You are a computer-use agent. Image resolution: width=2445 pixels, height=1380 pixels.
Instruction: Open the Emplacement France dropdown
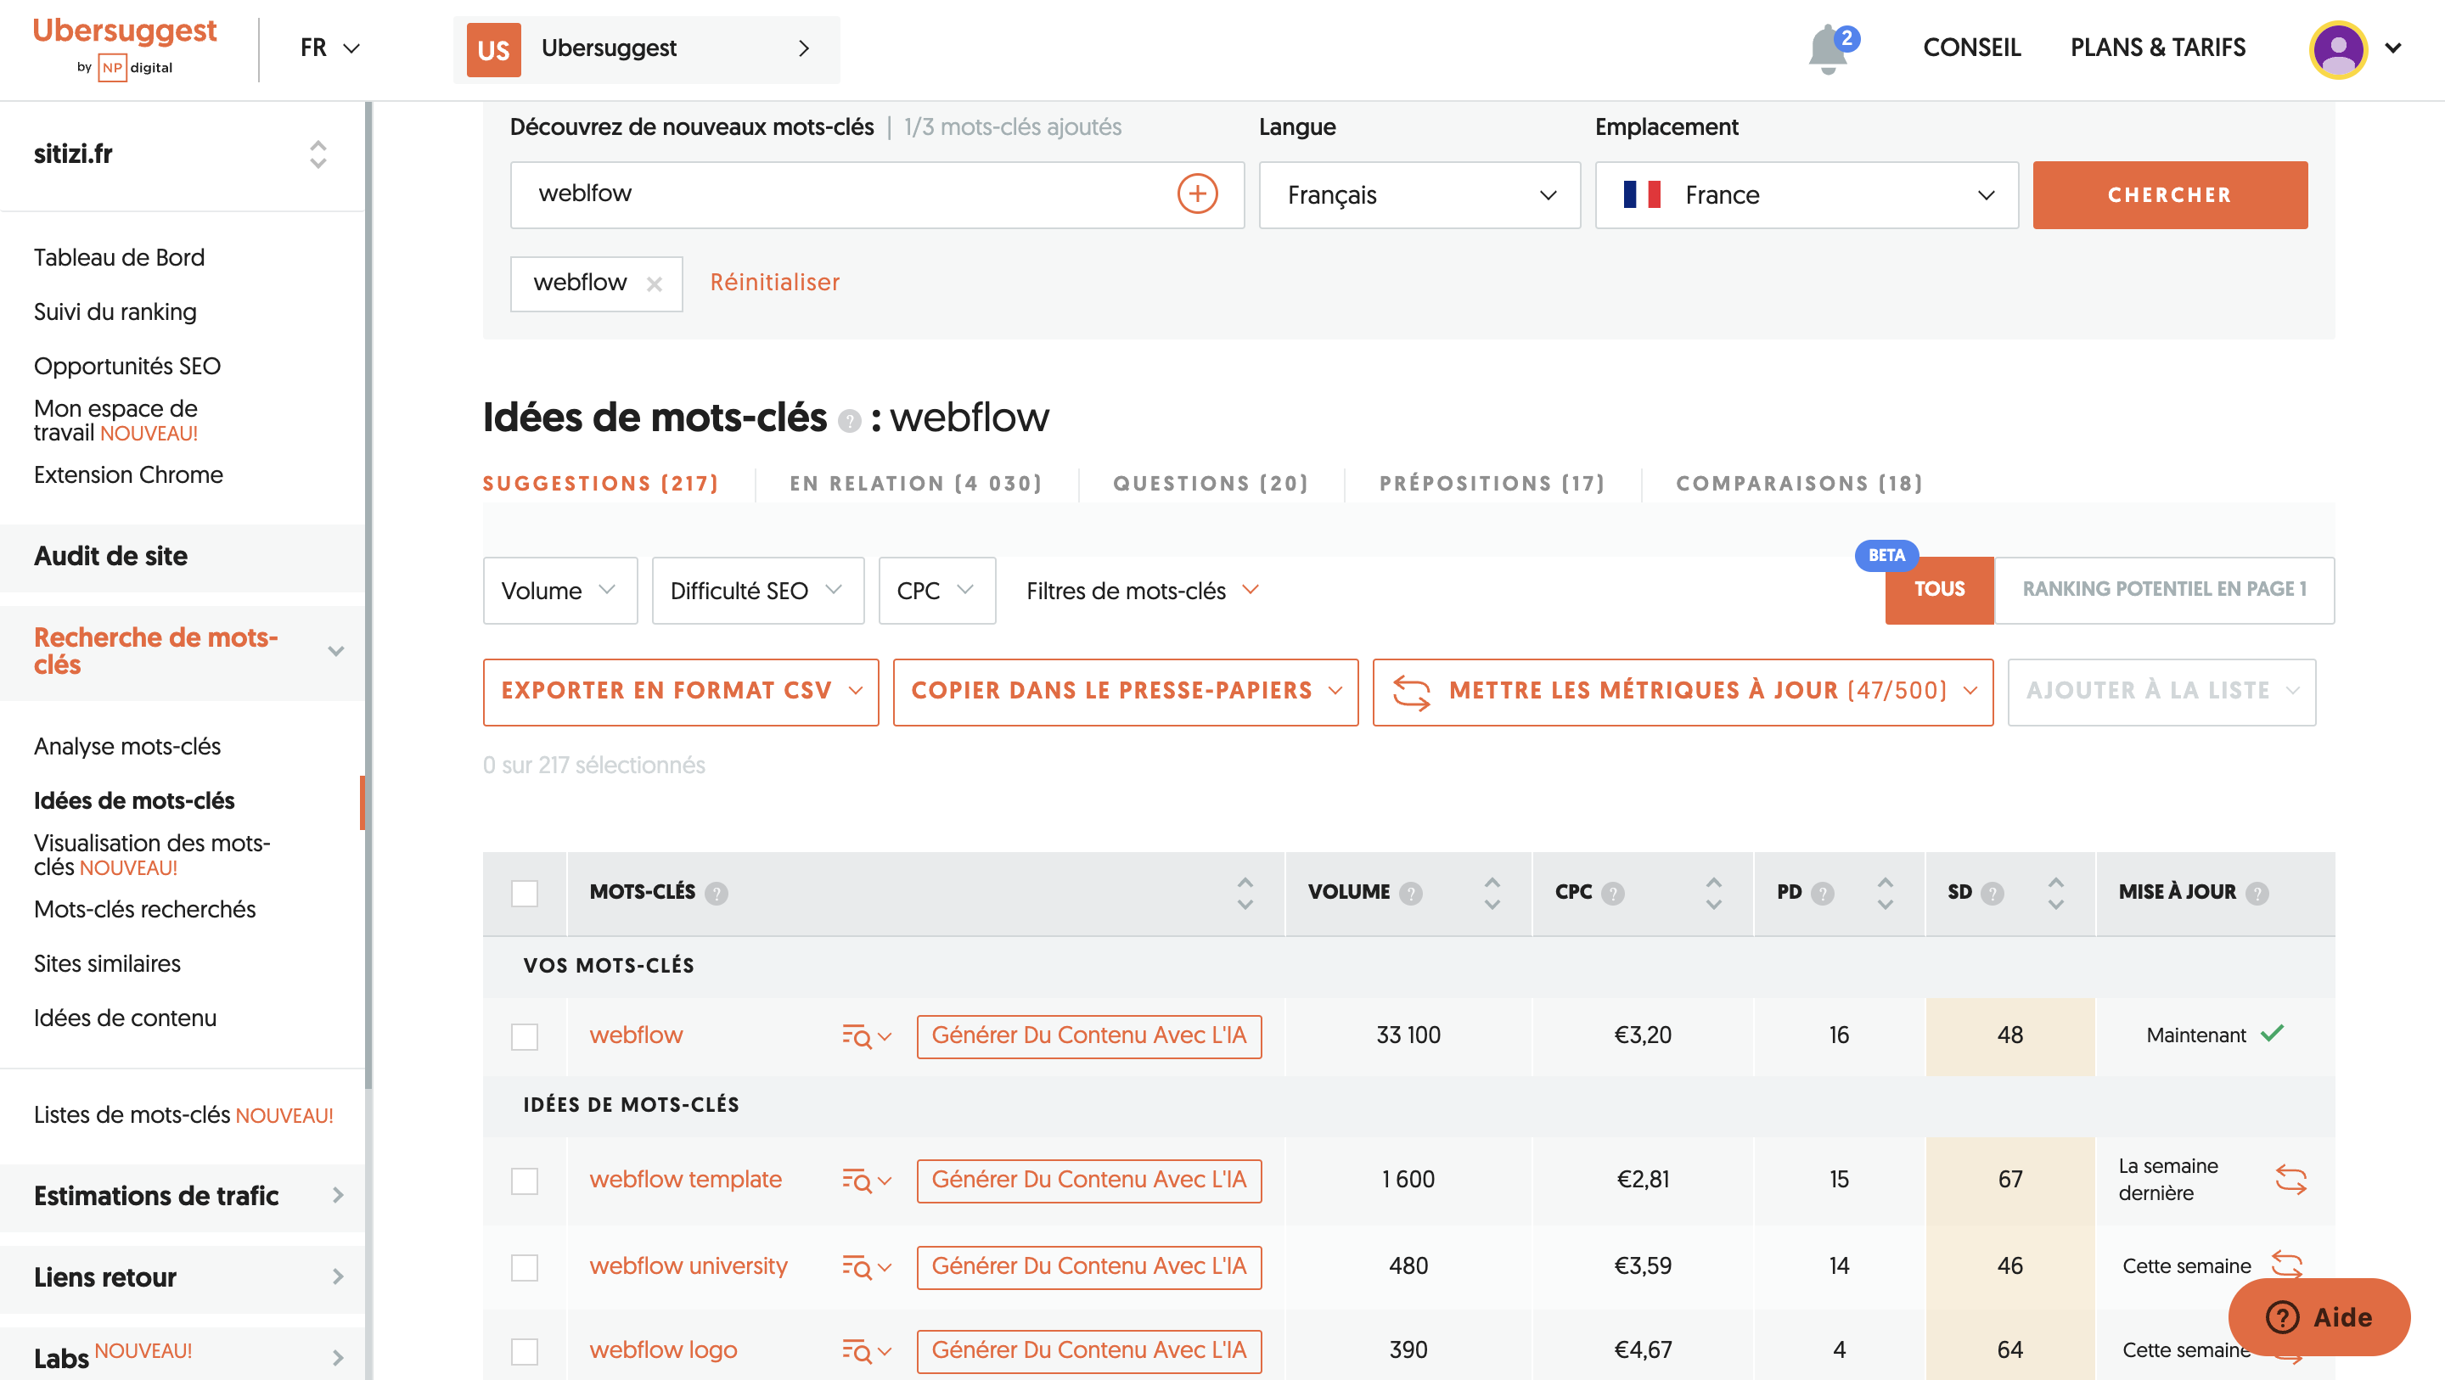pyautogui.click(x=1804, y=194)
